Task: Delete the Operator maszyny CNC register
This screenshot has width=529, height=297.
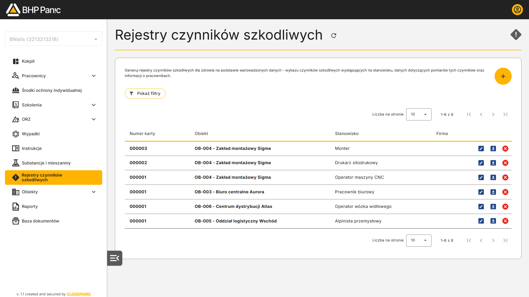Action: click(505, 177)
